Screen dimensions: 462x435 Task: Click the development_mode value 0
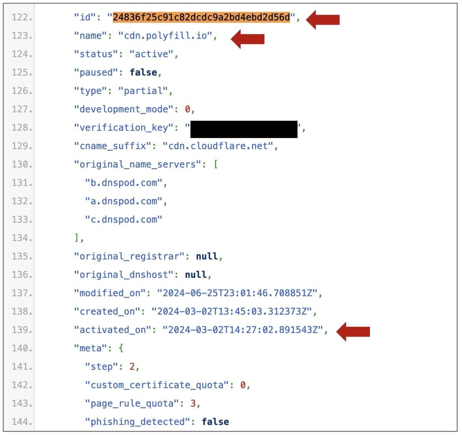187,109
